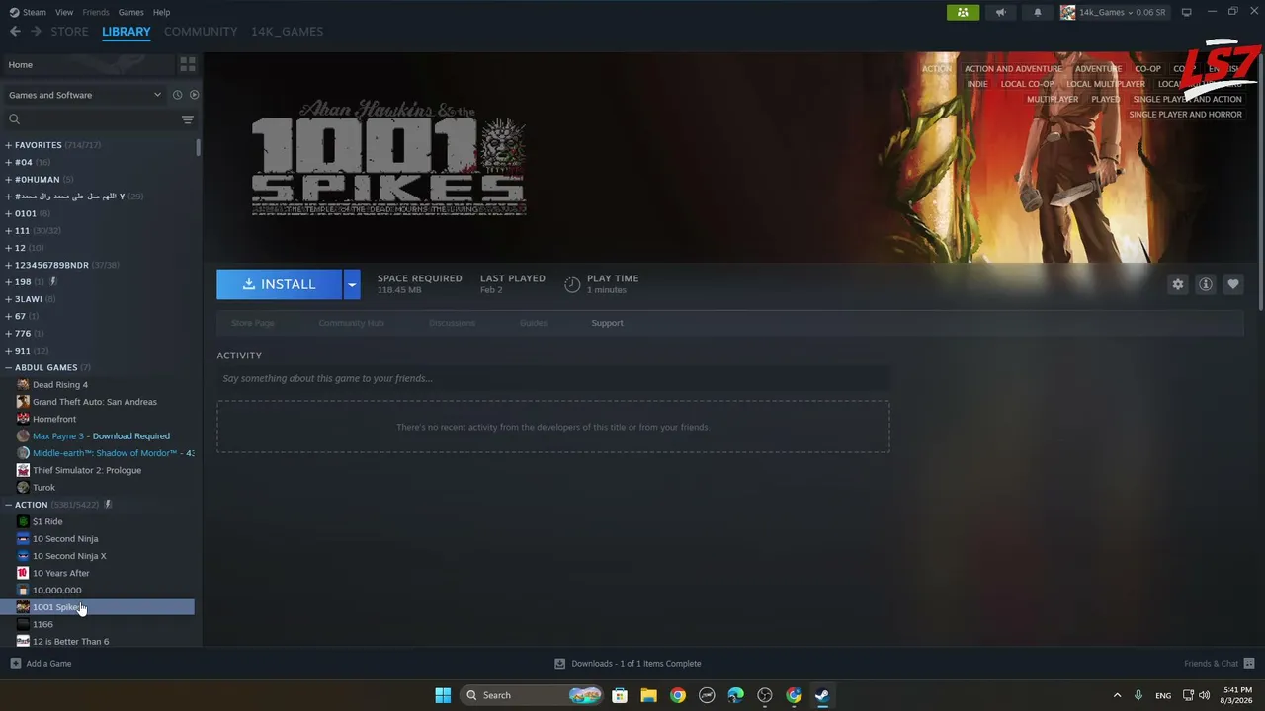Expand the FAVORITES collection
This screenshot has height=711, width=1265.
pyautogui.click(x=9, y=145)
